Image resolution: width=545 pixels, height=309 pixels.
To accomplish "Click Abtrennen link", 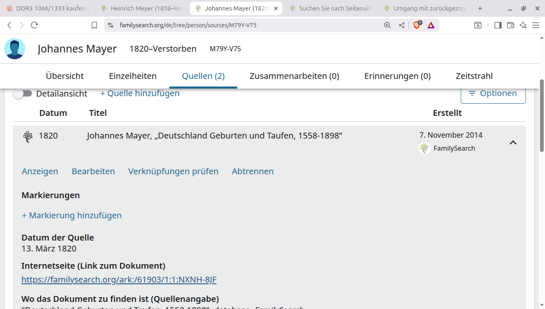I will (253, 171).
